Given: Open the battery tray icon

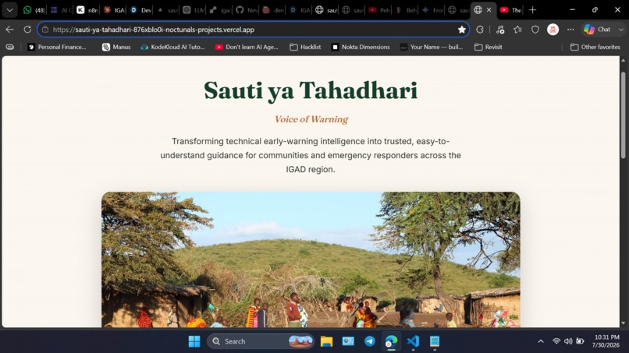Looking at the screenshot, I should pyautogui.click(x=580, y=341).
